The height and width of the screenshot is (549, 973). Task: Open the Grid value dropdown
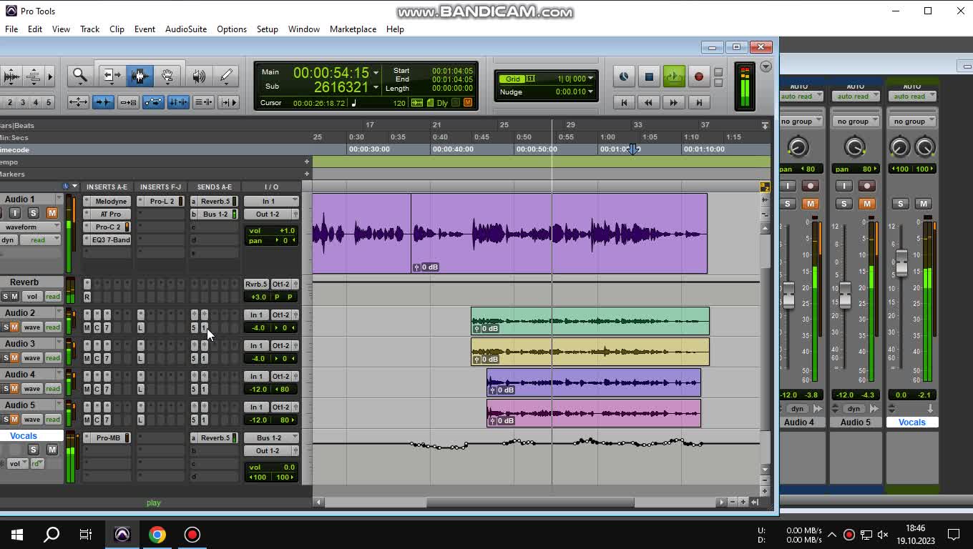pyautogui.click(x=592, y=79)
